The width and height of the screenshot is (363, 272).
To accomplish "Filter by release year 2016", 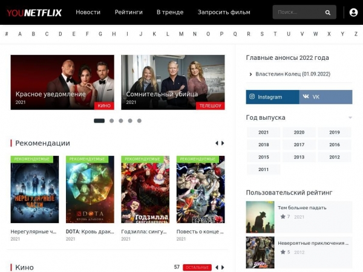I will (x=335, y=144).
